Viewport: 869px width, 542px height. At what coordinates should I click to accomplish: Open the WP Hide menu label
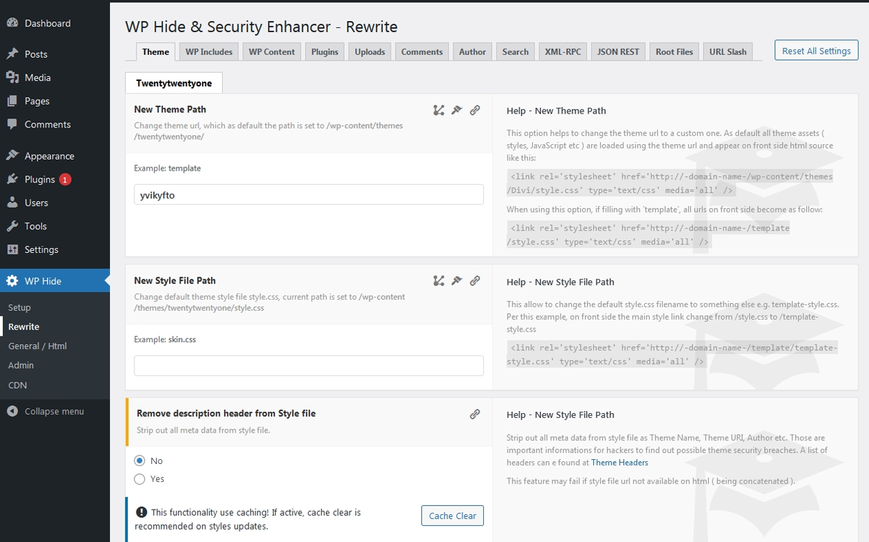click(x=43, y=281)
